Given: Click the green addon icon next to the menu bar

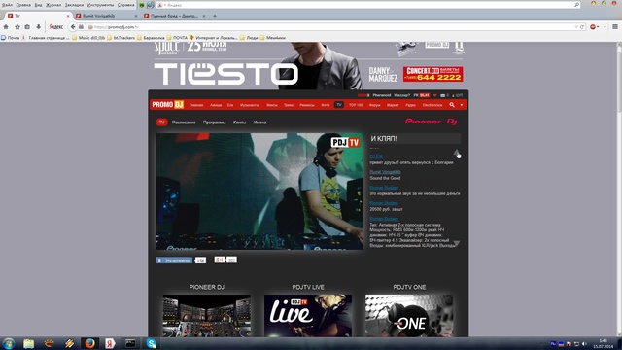Looking at the screenshot, I should [x=142, y=5].
